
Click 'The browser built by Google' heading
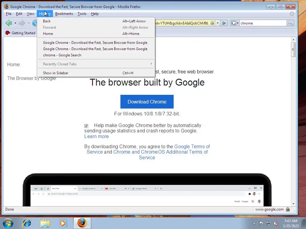[x=147, y=82]
